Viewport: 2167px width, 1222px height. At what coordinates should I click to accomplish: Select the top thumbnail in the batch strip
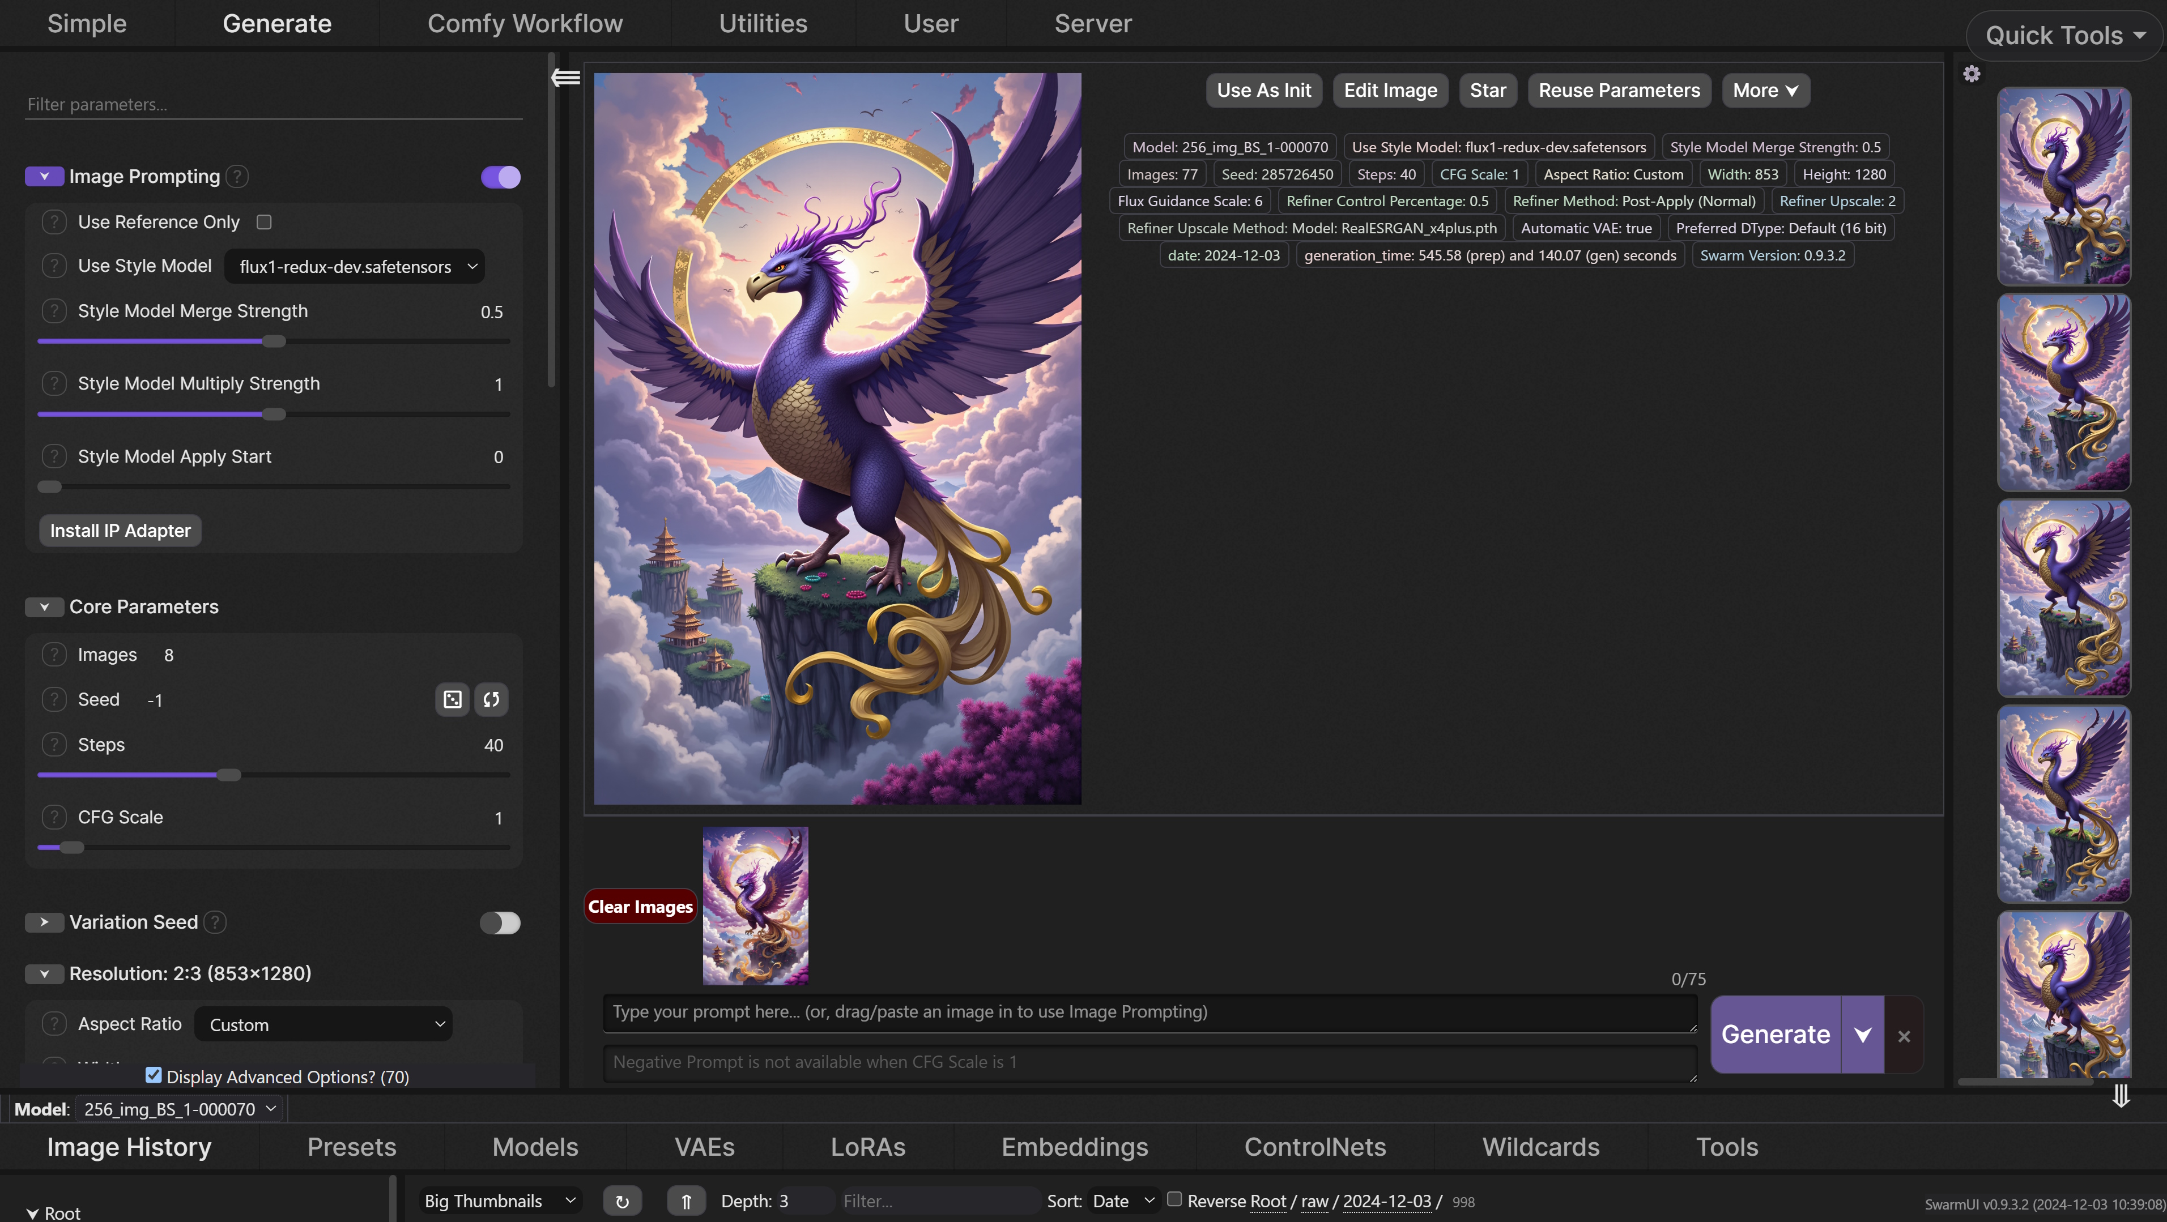(x=2063, y=186)
